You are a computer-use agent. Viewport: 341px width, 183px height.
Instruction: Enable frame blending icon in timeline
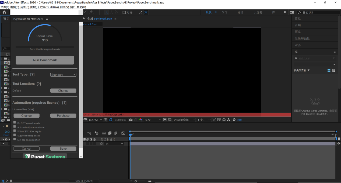[x=110, y=133]
